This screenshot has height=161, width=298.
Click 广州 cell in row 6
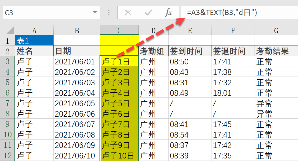click(154, 93)
